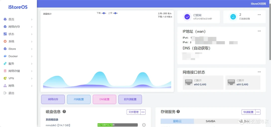Click the eth0 (LAN) ethernet port icon
This screenshot has height=127, width=271.
click(188, 82)
